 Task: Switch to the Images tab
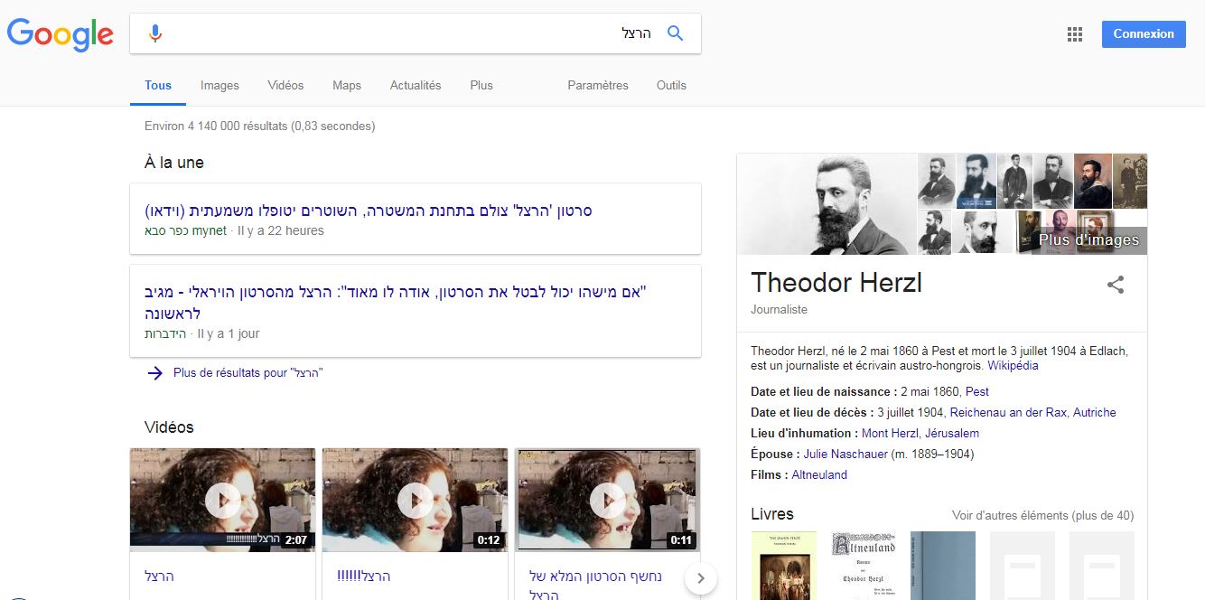tap(220, 85)
